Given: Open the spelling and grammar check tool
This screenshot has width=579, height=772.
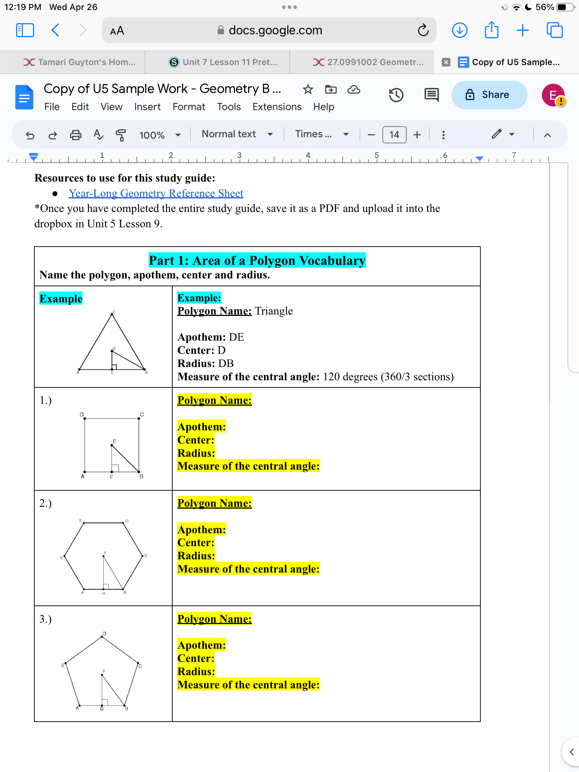Looking at the screenshot, I should tap(99, 135).
